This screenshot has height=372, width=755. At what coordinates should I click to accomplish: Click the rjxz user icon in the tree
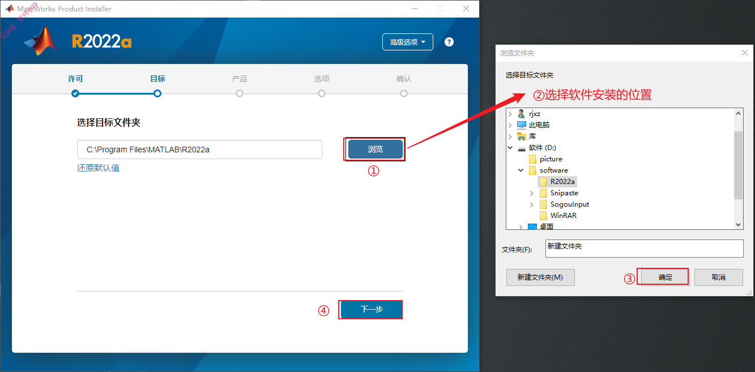pos(522,114)
